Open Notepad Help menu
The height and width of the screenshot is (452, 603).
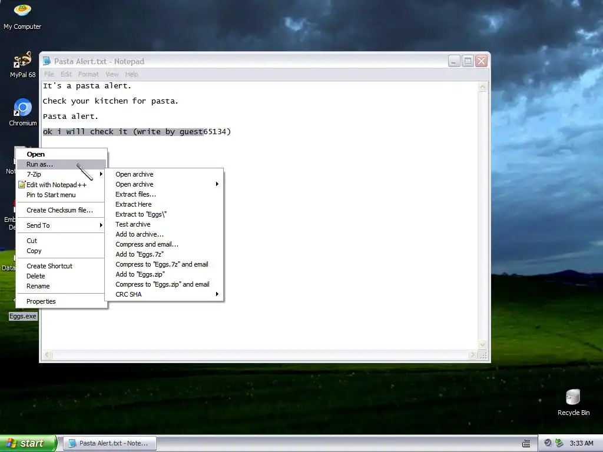click(131, 74)
